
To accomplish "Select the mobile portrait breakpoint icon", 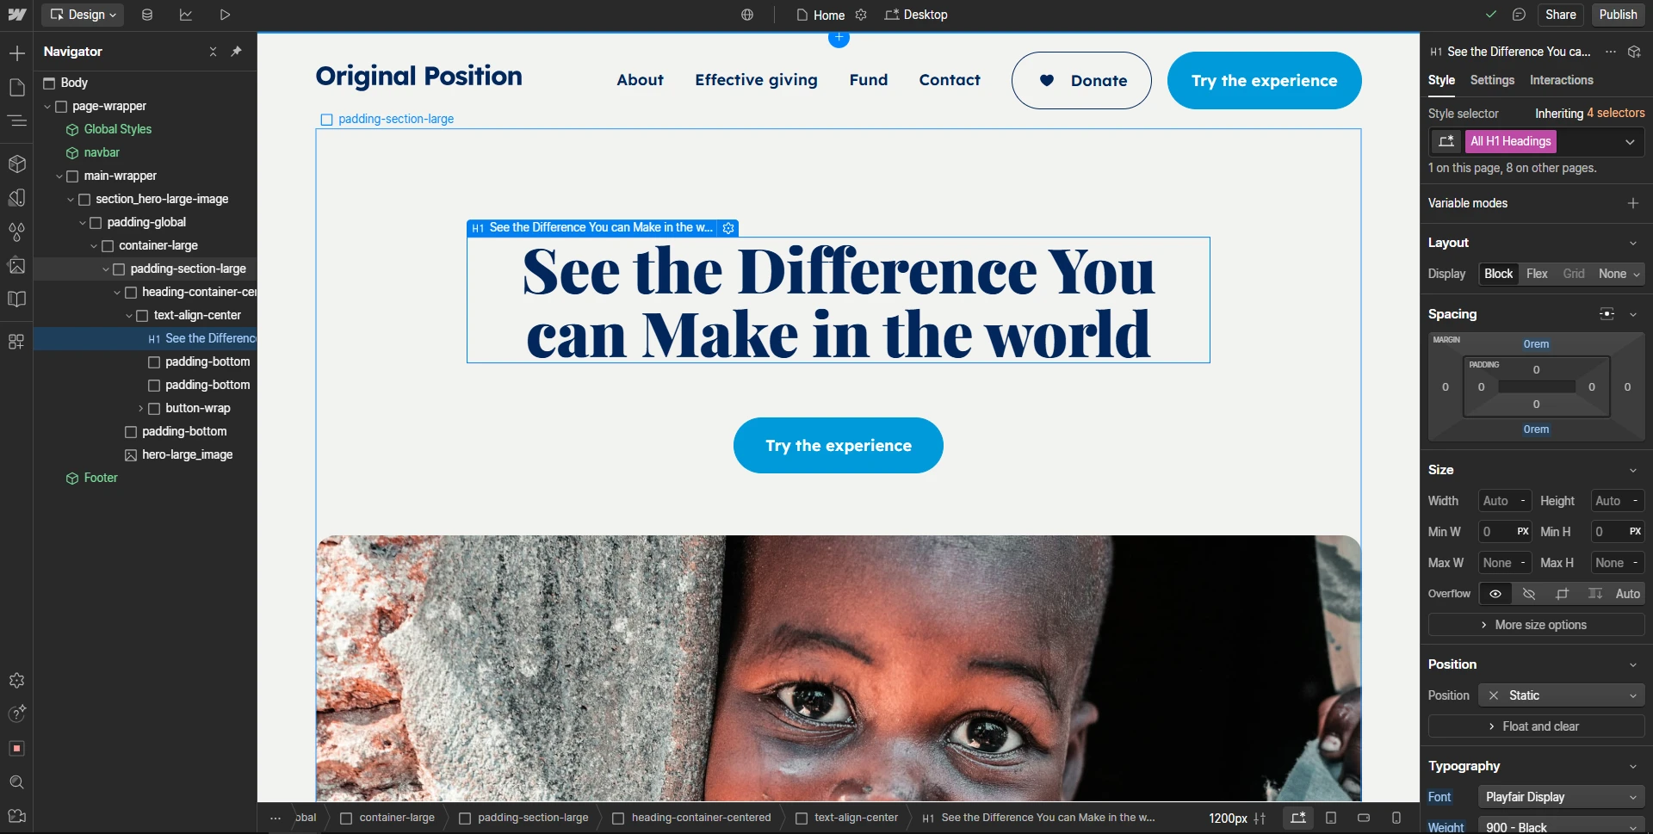I will tap(1396, 818).
